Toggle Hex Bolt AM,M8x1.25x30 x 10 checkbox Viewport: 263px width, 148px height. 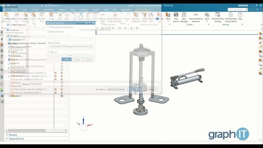[12, 79]
